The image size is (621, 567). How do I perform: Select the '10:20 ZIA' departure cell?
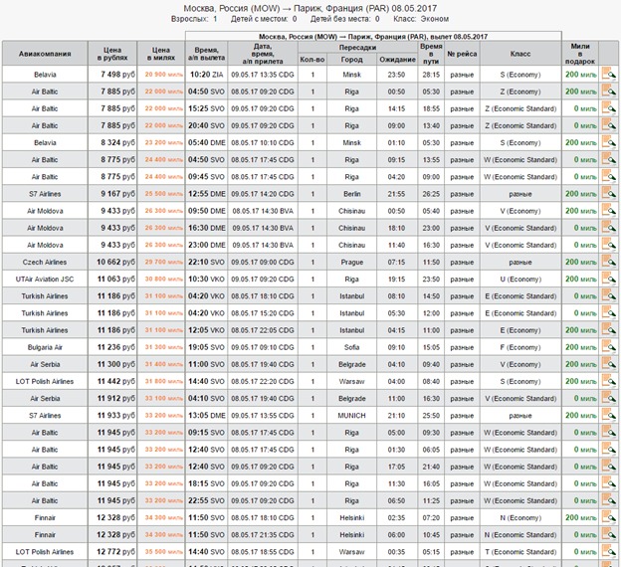point(206,74)
